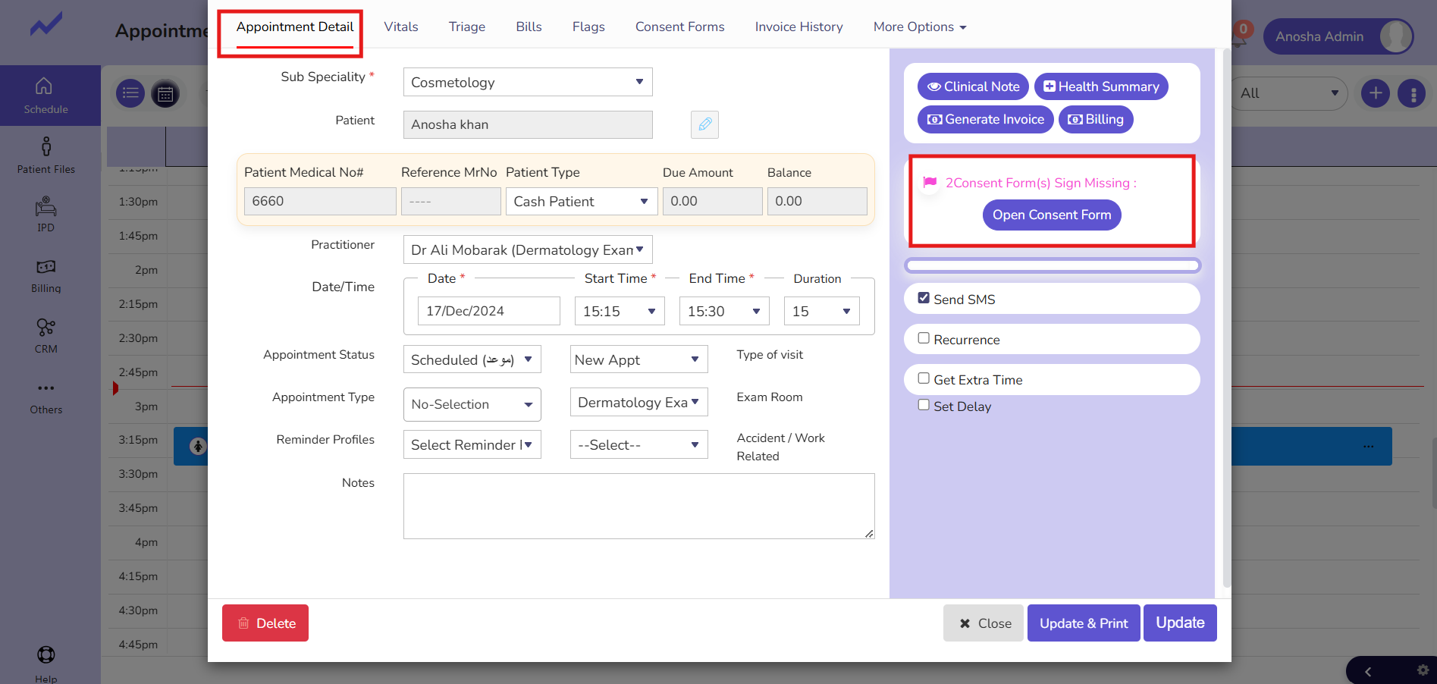Click the edit patient pencil icon

click(704, 124)
